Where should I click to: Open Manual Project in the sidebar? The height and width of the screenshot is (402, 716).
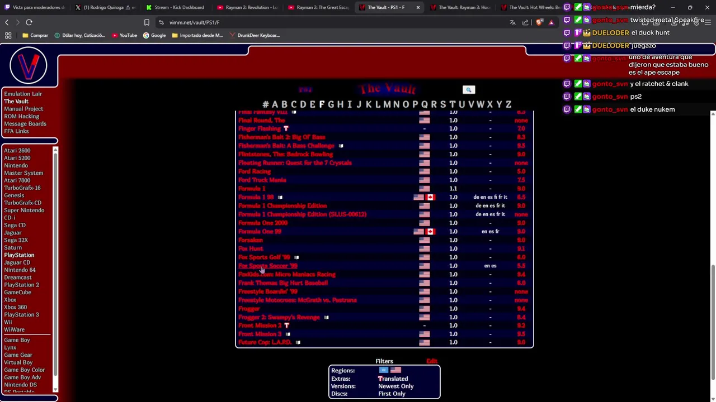point(23,109)
